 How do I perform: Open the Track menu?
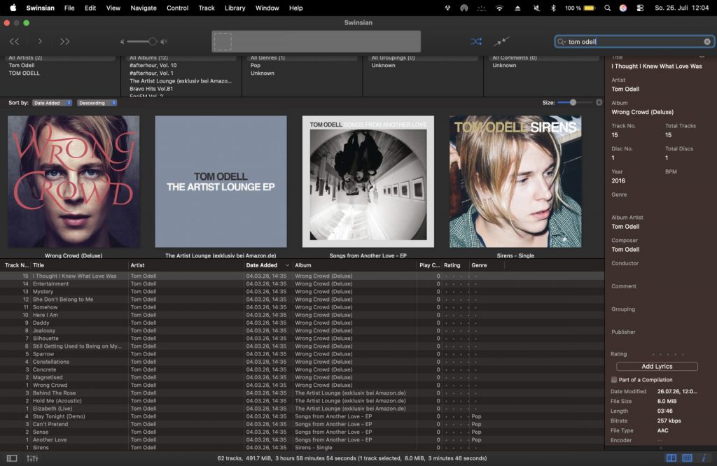tap(207, 8)
